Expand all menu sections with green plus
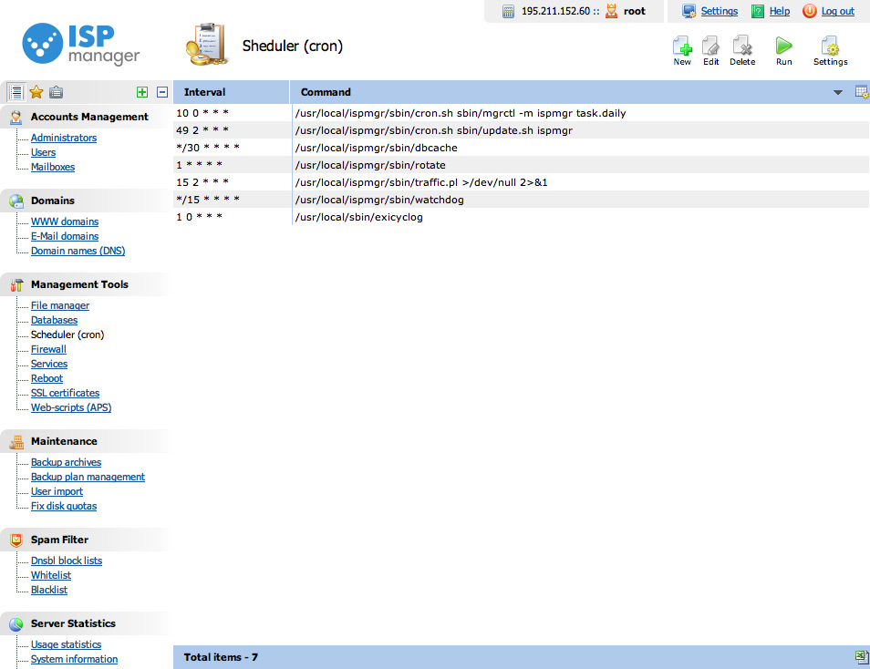870x669 pixels. pyautogui.click(x=141, y=92)
